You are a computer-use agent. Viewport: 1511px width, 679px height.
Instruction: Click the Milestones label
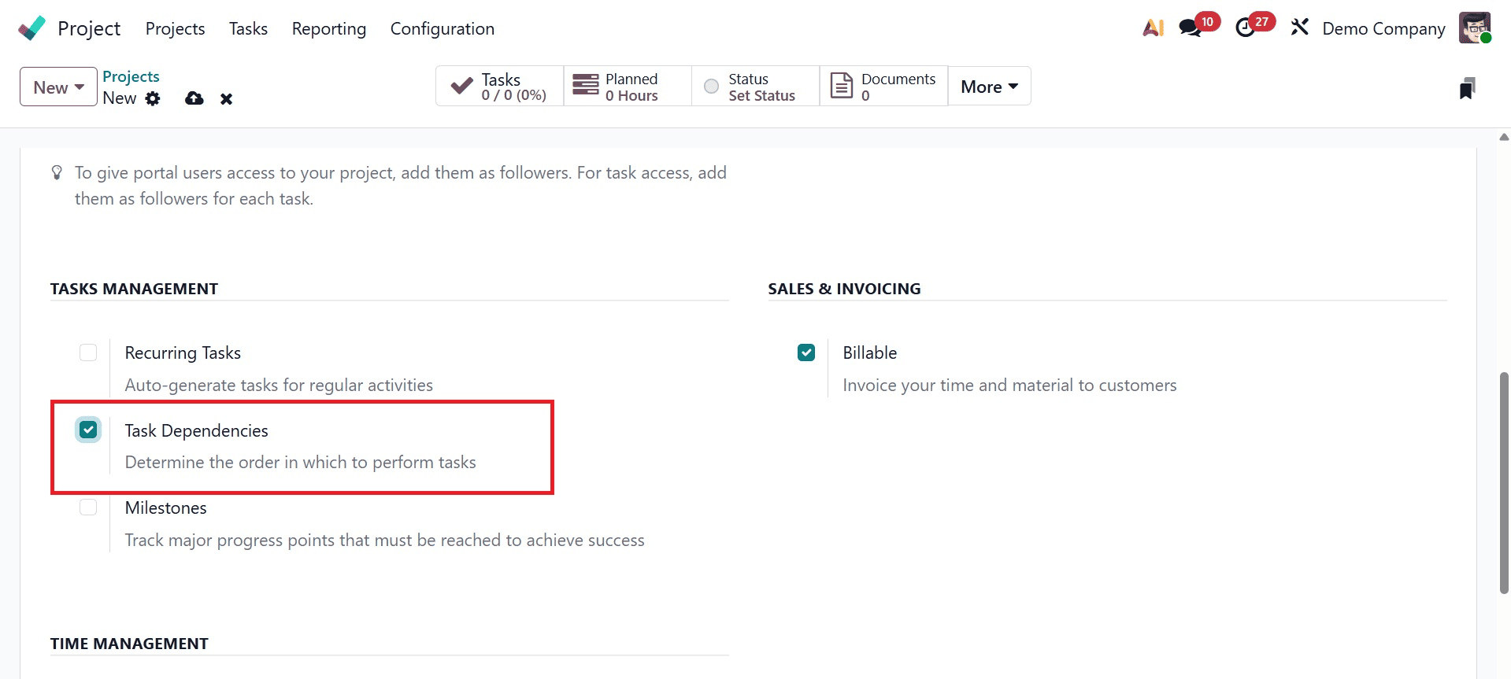point(165,508)
